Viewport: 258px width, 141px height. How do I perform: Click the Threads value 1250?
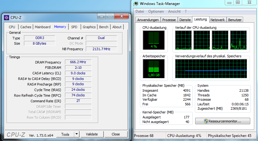point(245,95)
